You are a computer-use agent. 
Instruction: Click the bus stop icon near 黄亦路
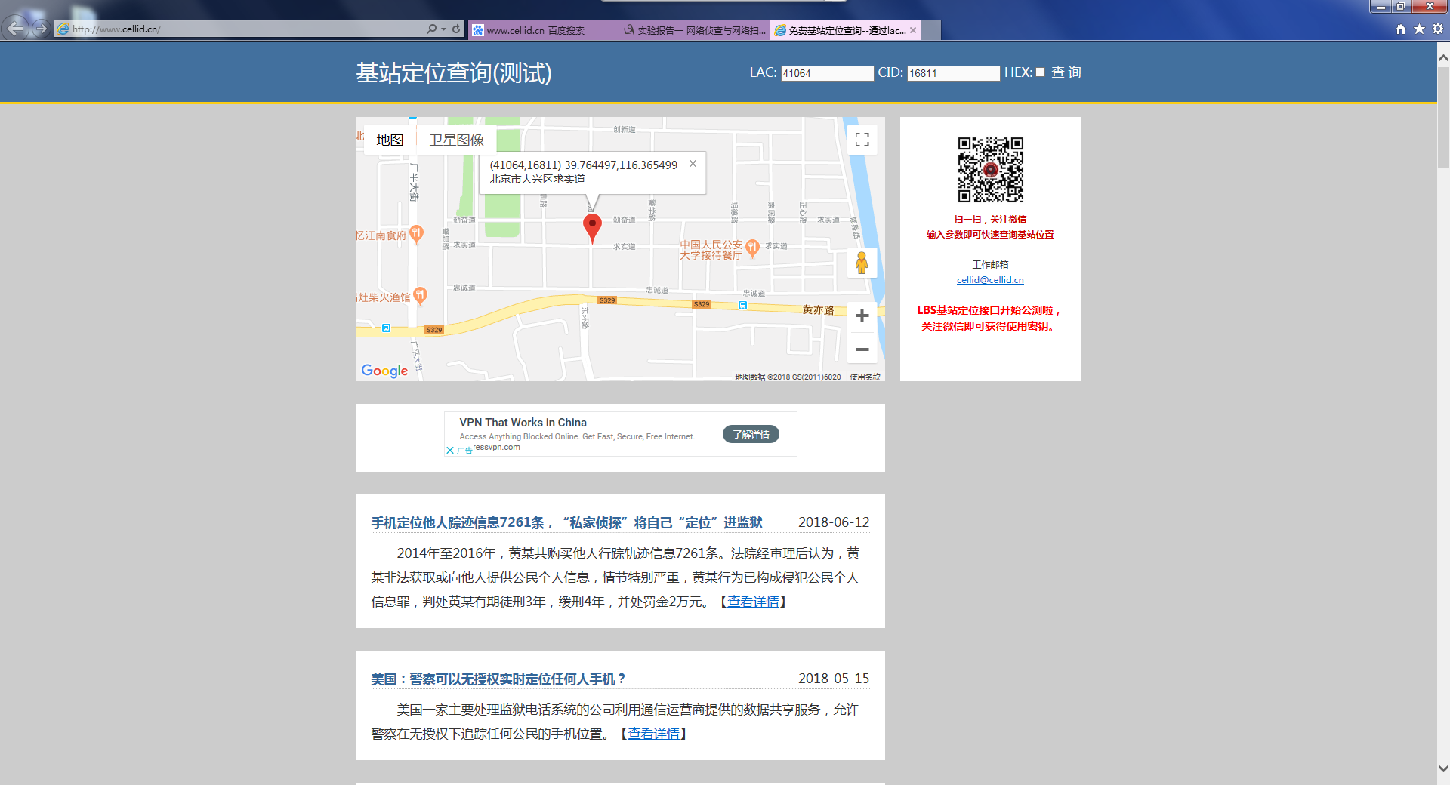click(742, 306)
